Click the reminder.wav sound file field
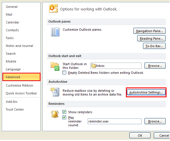 coord(115,121)
